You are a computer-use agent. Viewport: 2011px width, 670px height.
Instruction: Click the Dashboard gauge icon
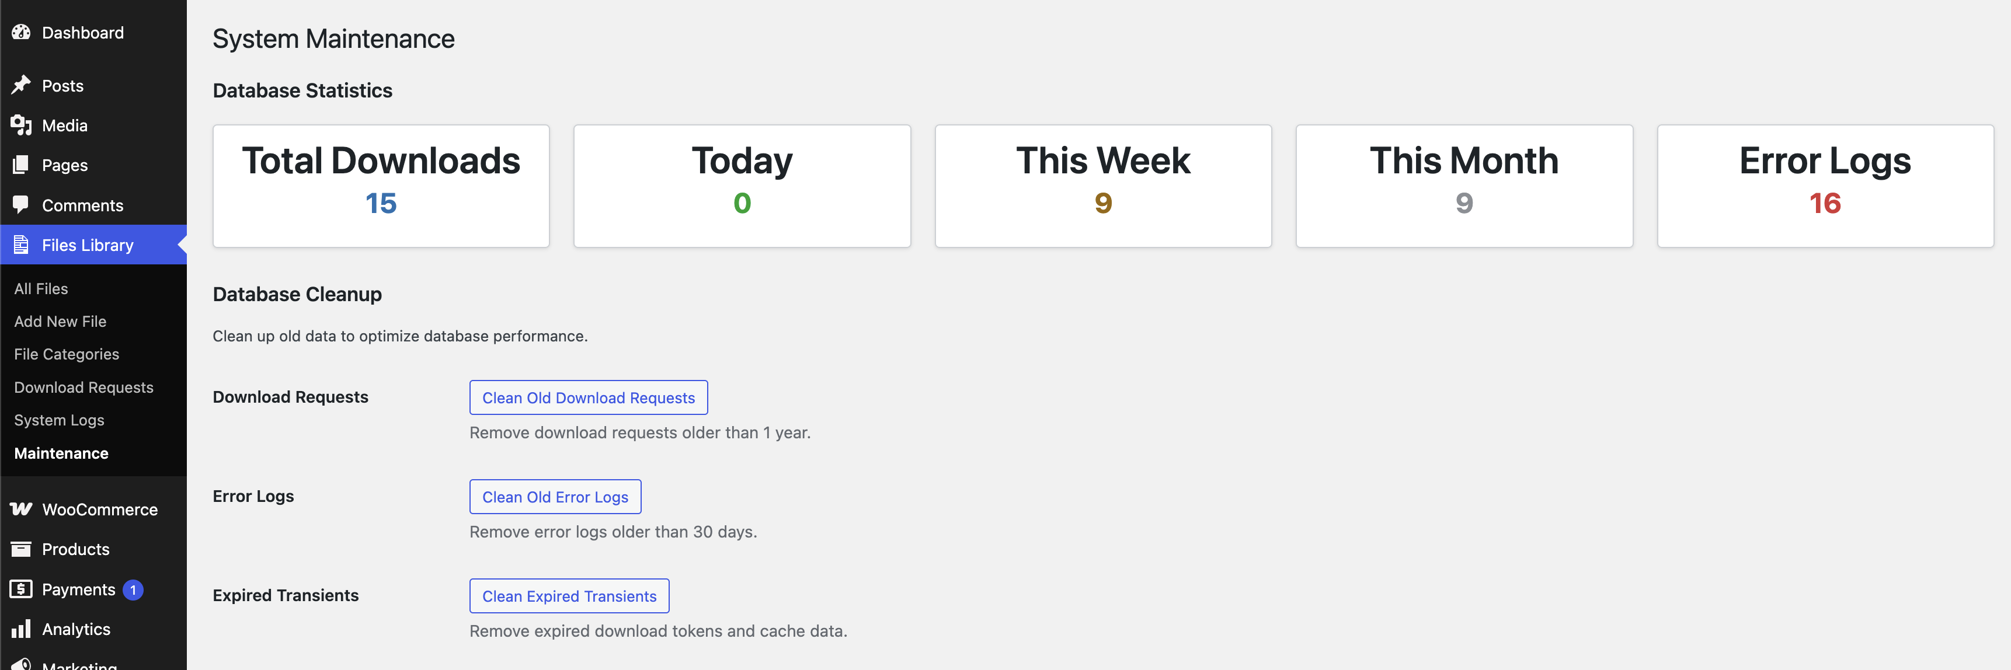pyautogui.click(x=21, y=33)
